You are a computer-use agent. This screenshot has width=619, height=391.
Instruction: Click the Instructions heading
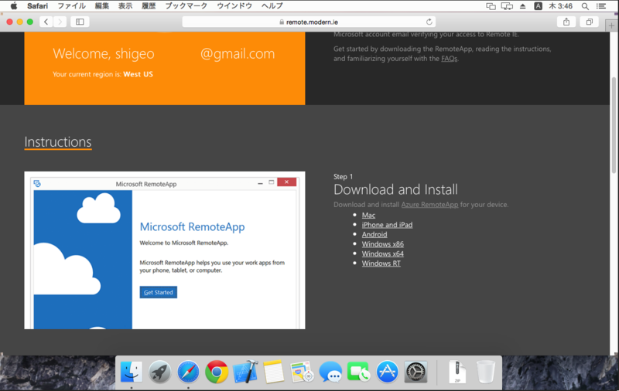[x=58, y=142]
